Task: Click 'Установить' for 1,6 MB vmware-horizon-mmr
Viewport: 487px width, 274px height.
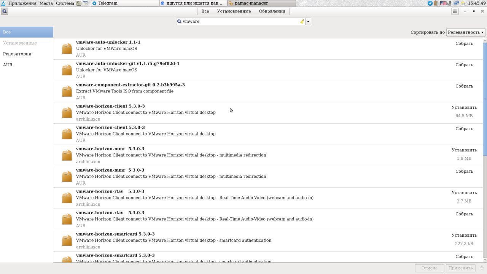Action: click(464, 150)
